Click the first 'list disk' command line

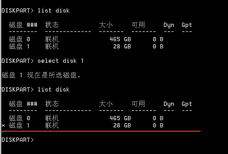pyautogui.click(x=36, y=11)
